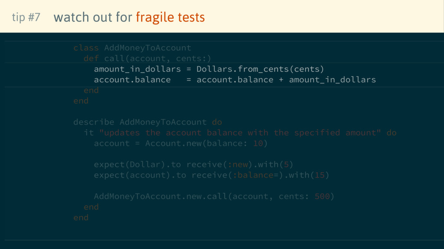Click "AddMoneyToAccount.new.call" in the test body

point(160,196)
